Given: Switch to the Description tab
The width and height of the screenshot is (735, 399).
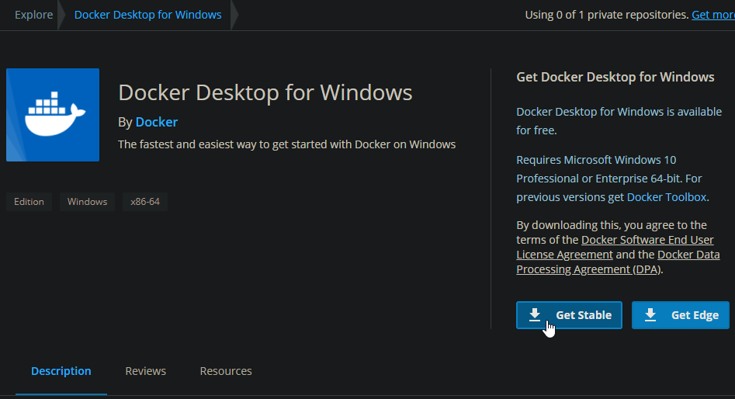Looking at the screenshot, I should (61, 371).
